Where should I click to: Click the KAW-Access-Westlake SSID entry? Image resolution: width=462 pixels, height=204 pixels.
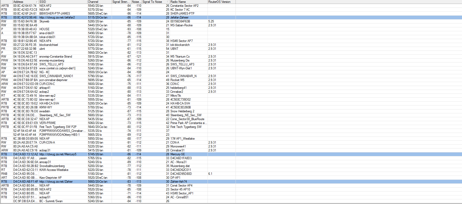point(54,170)
